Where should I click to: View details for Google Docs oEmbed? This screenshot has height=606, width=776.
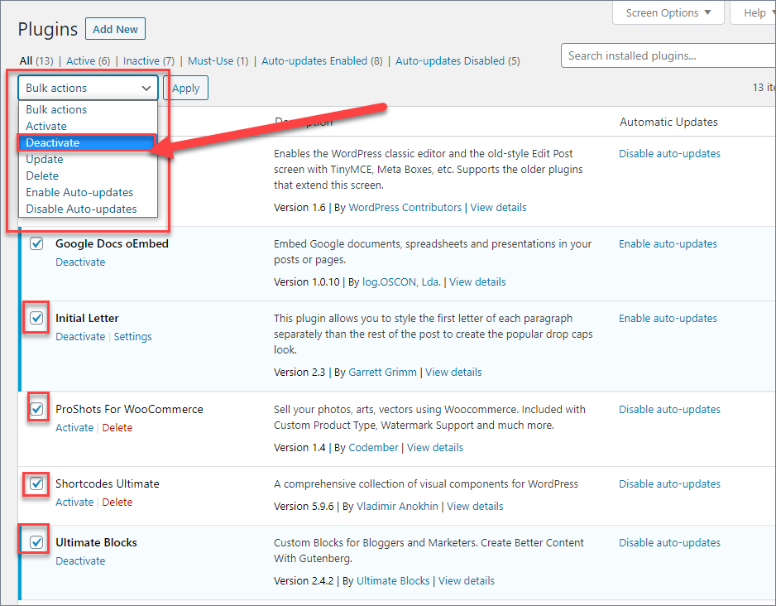[x=477, y=282]
